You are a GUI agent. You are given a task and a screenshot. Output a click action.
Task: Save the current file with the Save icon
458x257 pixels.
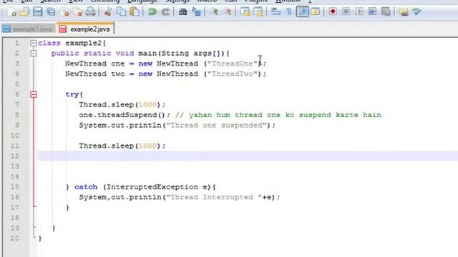[38, 12]
